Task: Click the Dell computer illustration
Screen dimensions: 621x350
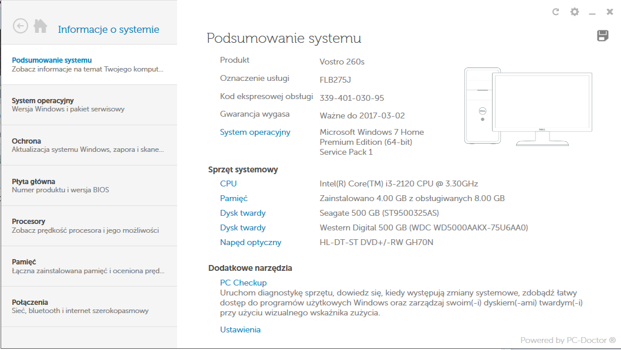Action: 528,107
